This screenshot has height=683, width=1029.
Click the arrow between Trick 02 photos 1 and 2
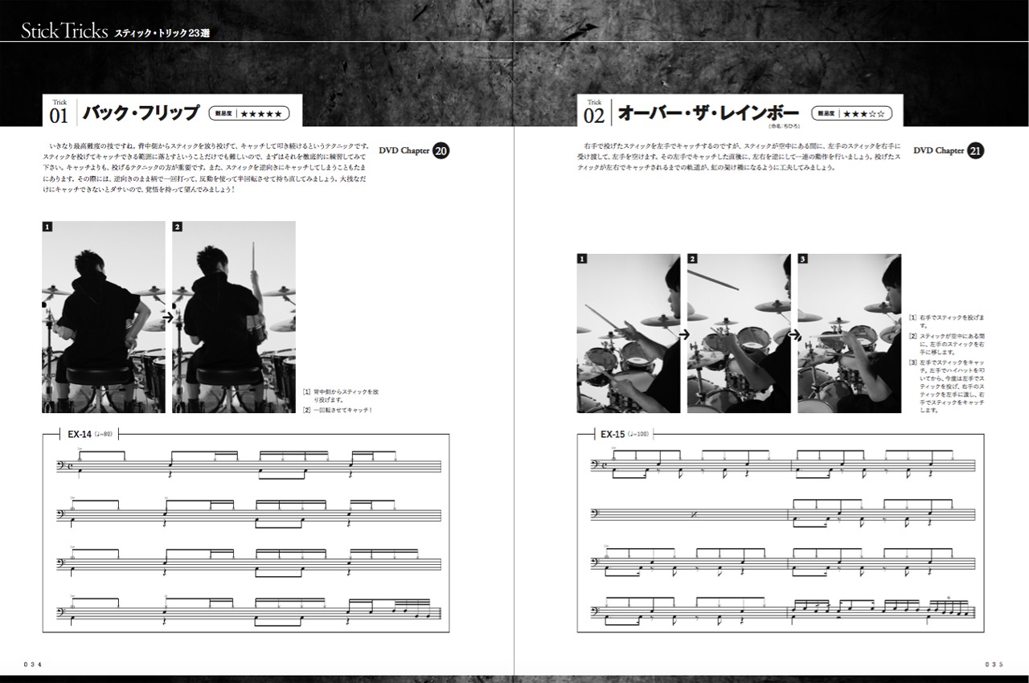(x=683, y=334)
